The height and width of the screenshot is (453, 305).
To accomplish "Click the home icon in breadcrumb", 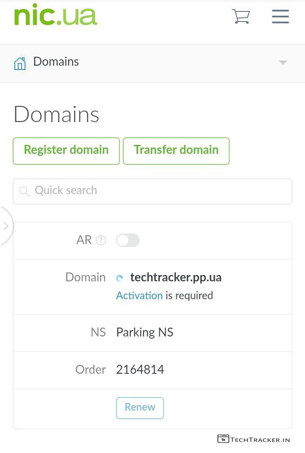I will coord(20,63).
